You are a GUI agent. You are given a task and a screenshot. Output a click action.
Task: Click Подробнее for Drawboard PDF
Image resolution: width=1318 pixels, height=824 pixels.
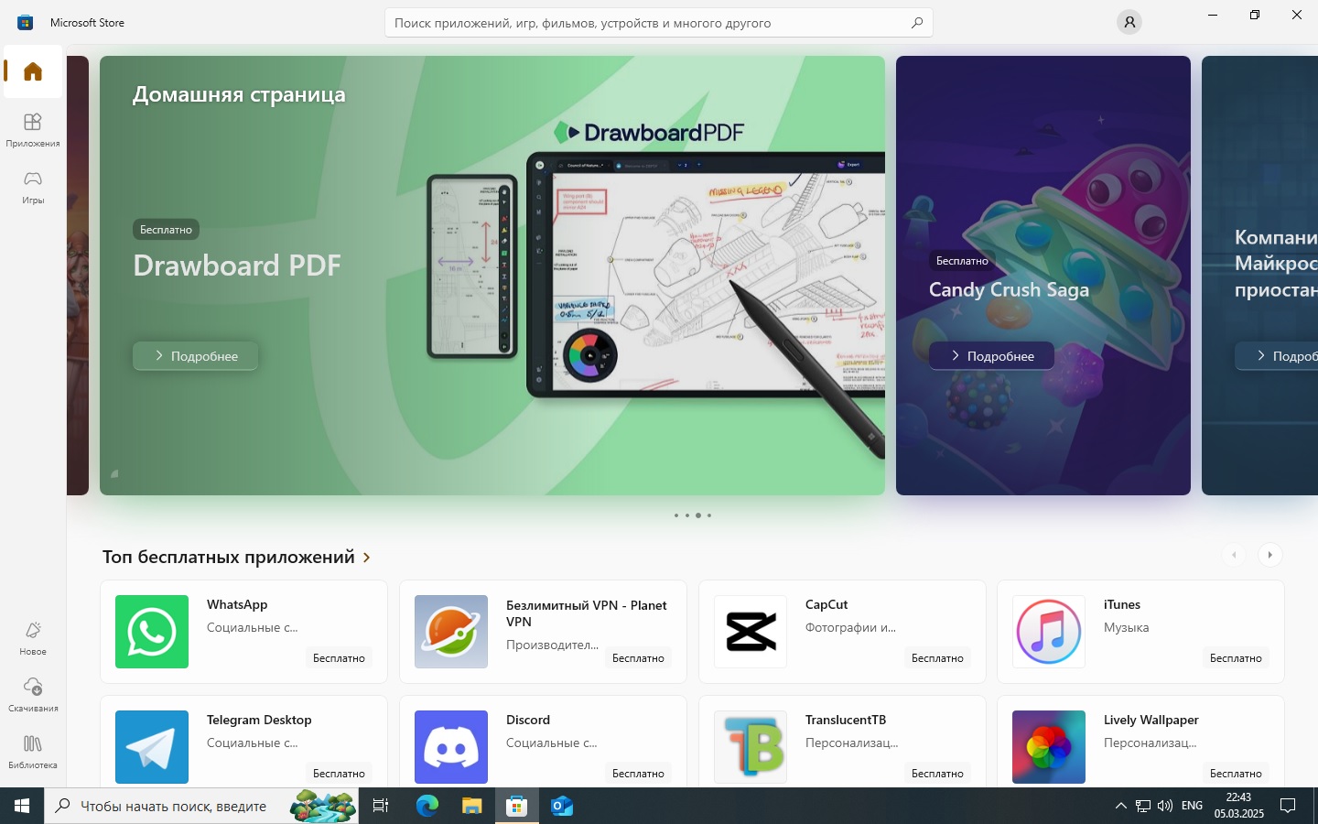pyautogui.click(x=196, y=356)
